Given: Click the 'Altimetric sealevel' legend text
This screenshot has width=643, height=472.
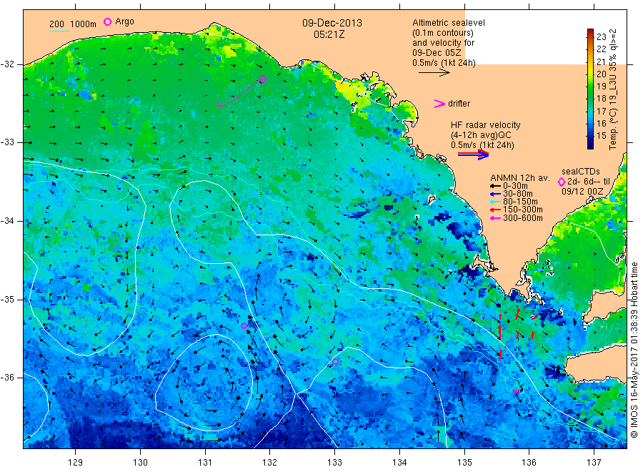Looking at the screenshot, I should pos(449,23).
